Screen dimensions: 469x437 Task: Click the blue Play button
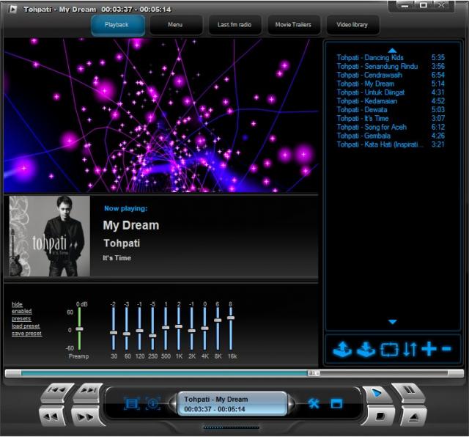pyautogui.click(x=377, y=394)
